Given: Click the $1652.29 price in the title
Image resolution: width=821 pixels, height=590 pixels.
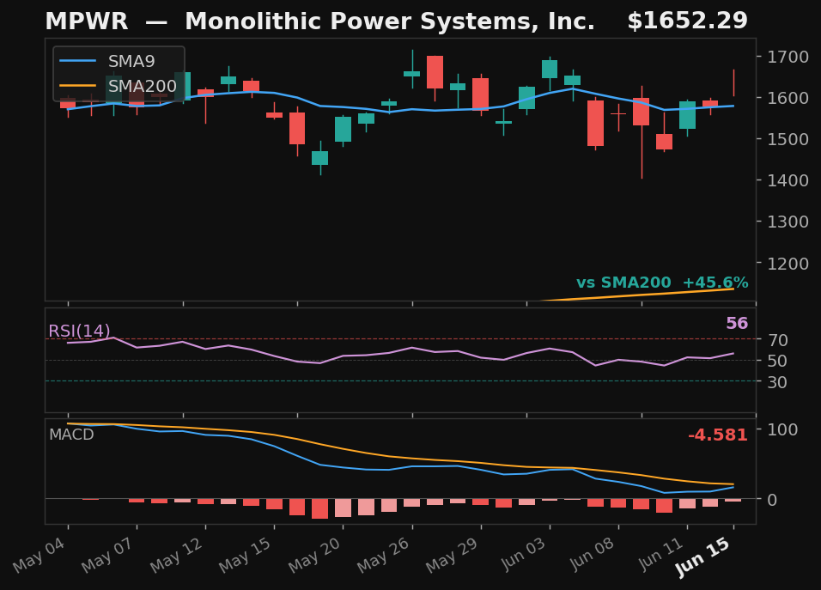Looking at the screenshot, I should [x=688, y=21].
